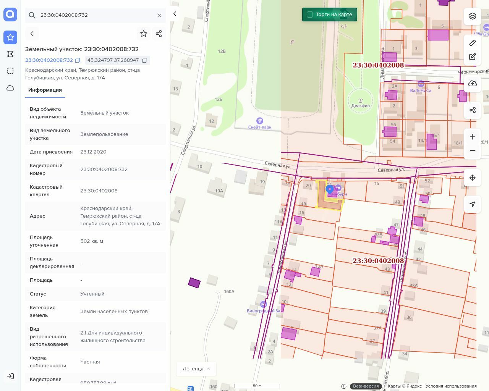Zoom out on the map
489x391 pixels.
pyautogui.click(x=473, y=150)
